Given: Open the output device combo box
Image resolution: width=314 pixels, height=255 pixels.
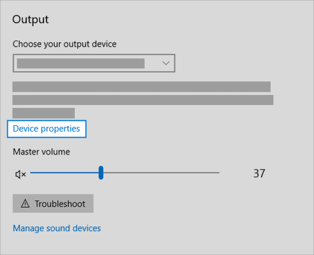Looking at the screenshot, I should (x=94, y=63).
